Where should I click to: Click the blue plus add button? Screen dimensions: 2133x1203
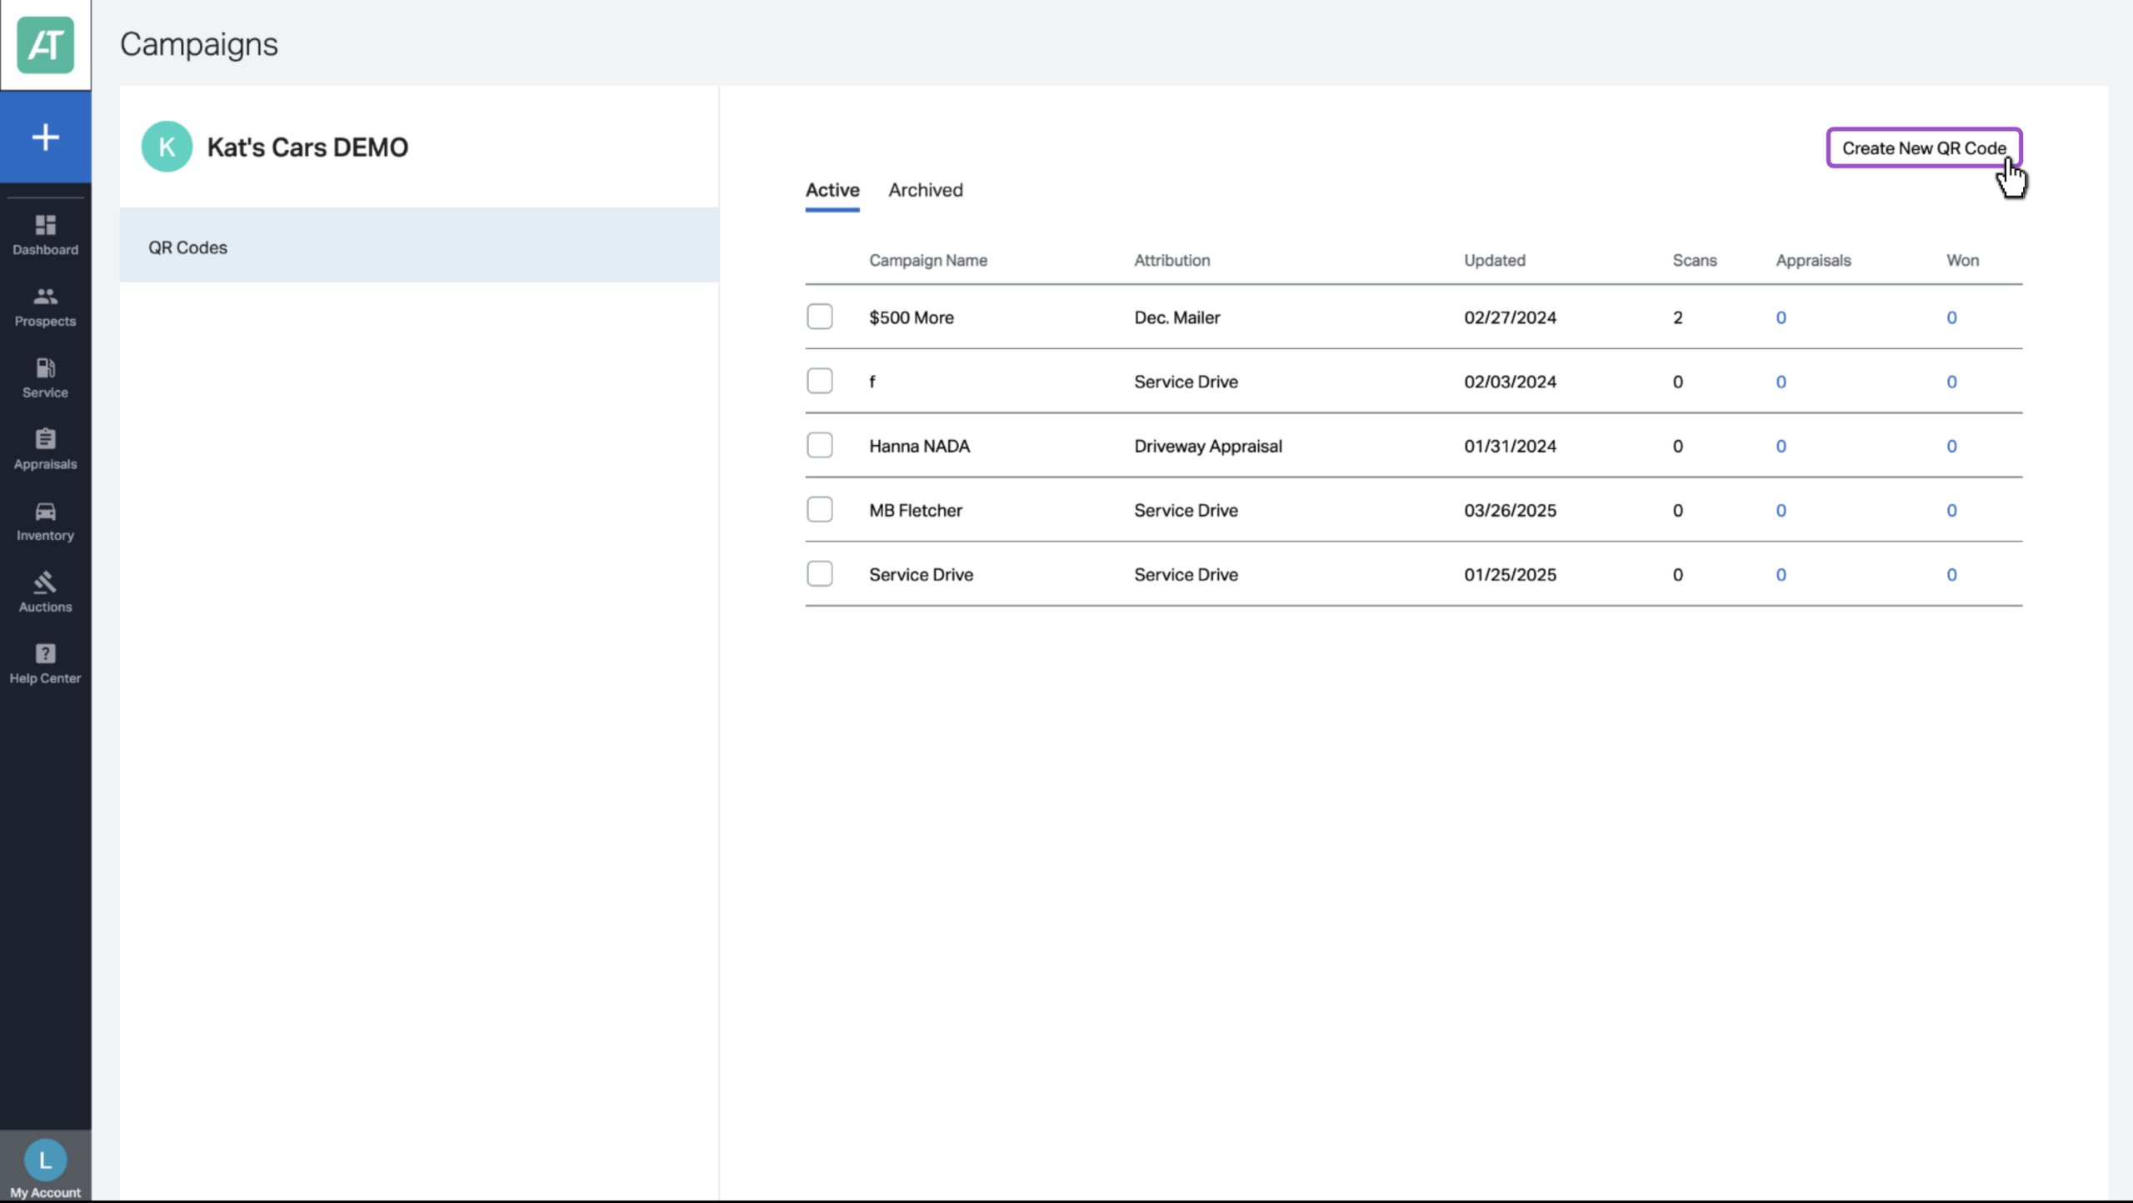pyautogui.click(x=45, y=137)
